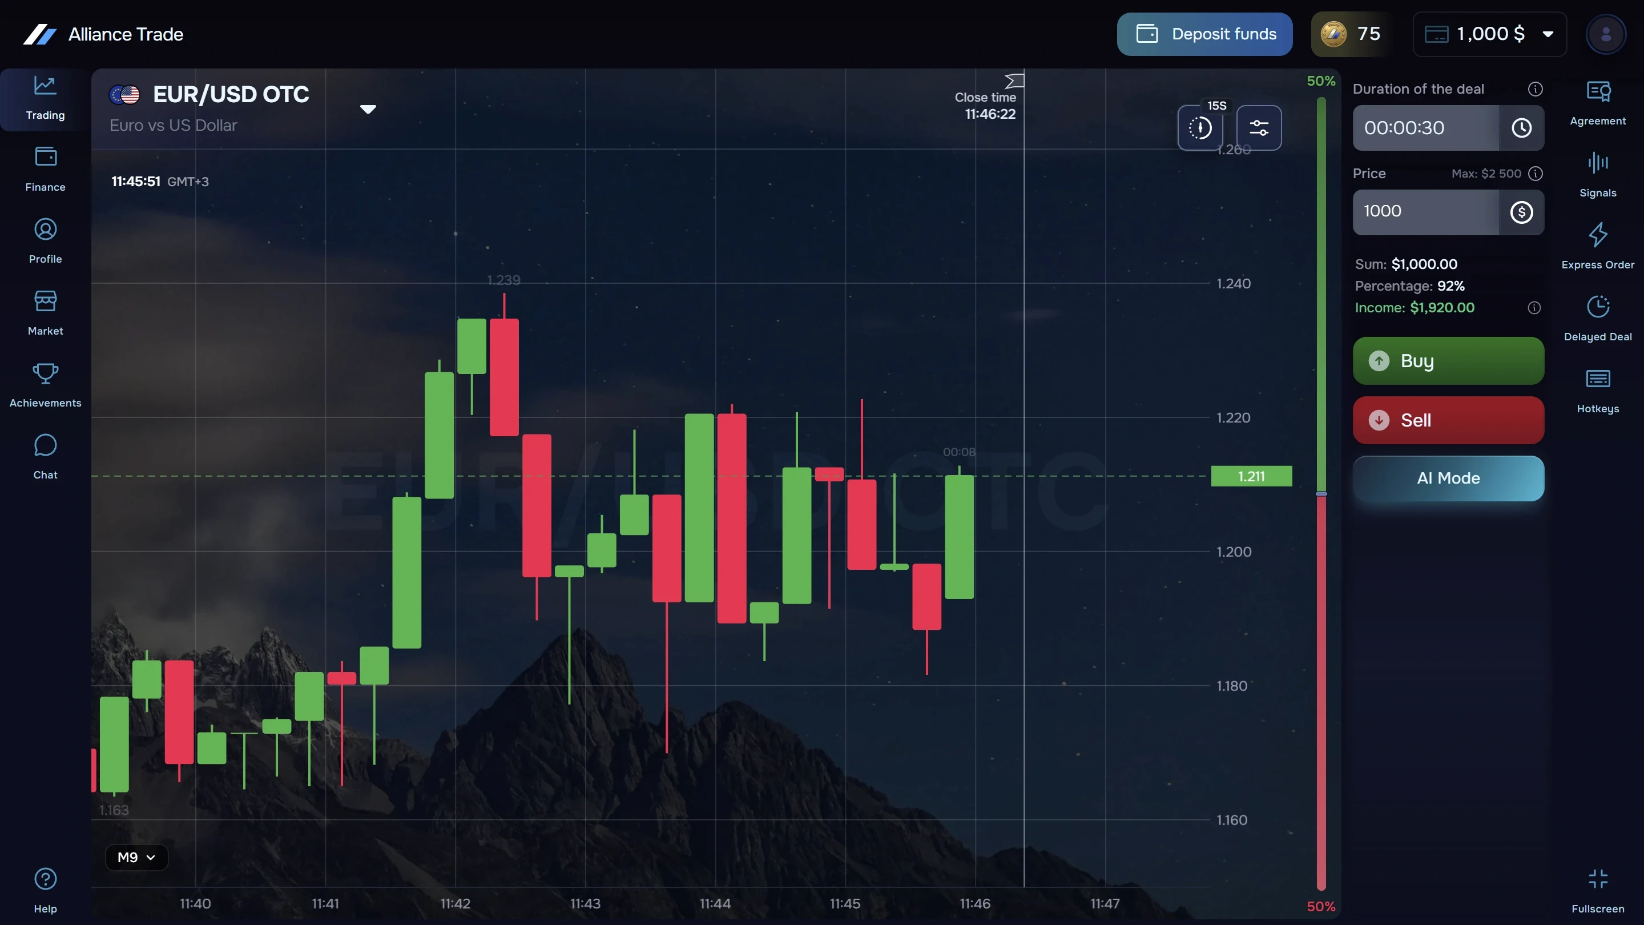Open the user avatar menu
The width and height of the screenshot is (1644, 925).
click(x=1606, y=34)
